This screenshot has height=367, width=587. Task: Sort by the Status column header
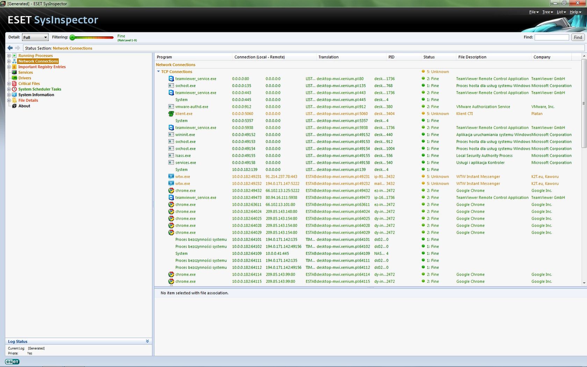point(439,57)
